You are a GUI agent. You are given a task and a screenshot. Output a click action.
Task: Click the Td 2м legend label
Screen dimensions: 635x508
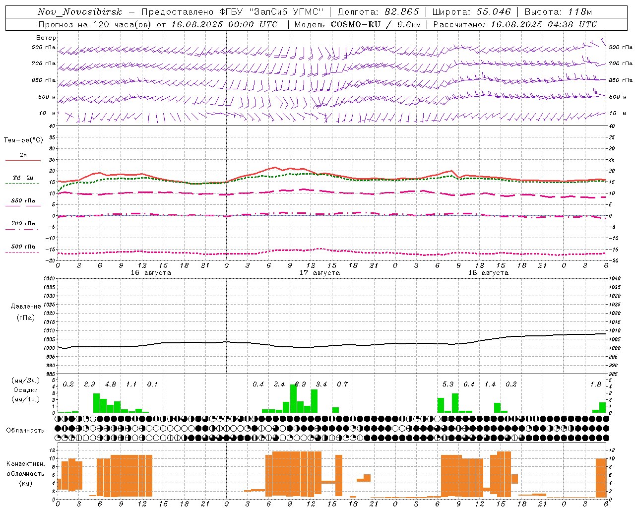point(23,178)
